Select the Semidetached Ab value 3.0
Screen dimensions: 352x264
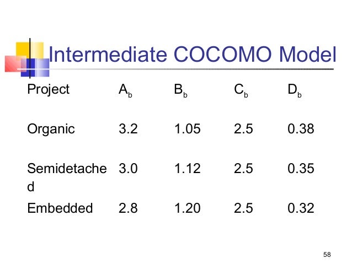(128, 169)
